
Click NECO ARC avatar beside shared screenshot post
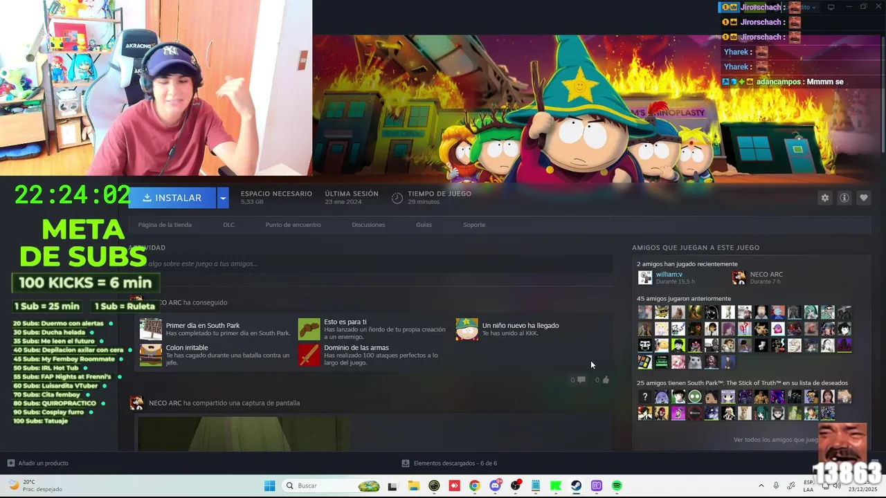pos(136,403)
